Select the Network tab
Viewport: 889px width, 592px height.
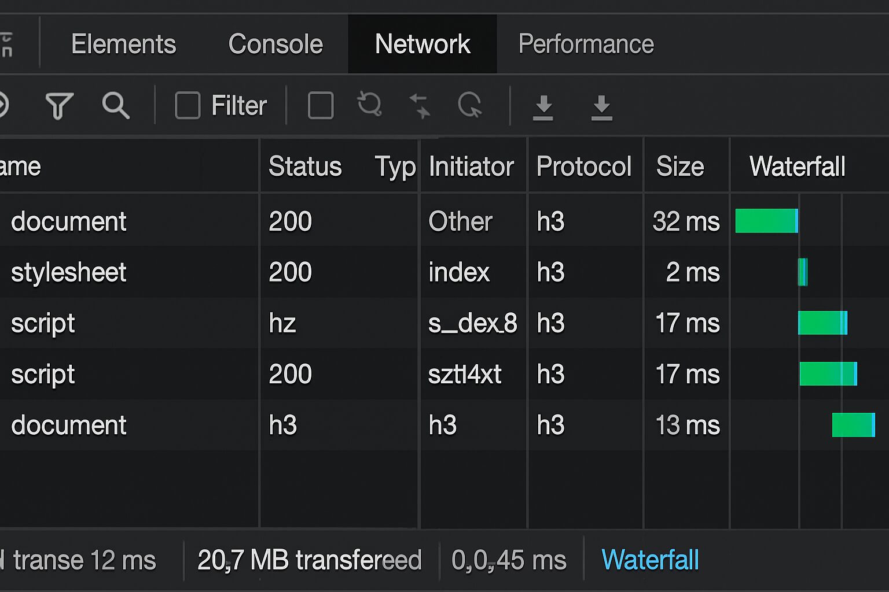423,44
